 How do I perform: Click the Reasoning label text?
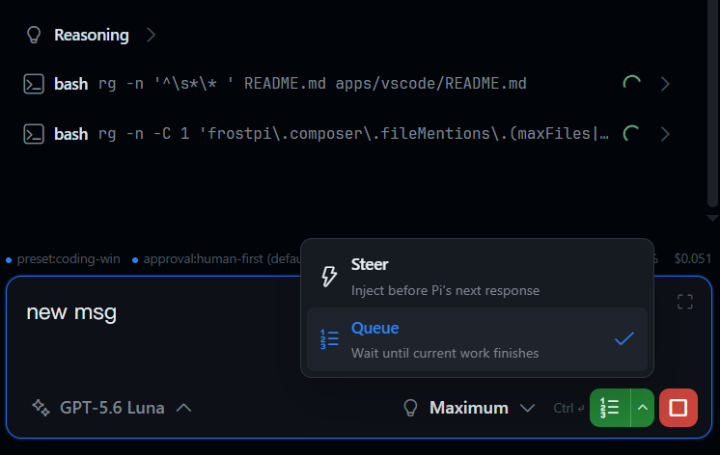[x=92, y=35]
